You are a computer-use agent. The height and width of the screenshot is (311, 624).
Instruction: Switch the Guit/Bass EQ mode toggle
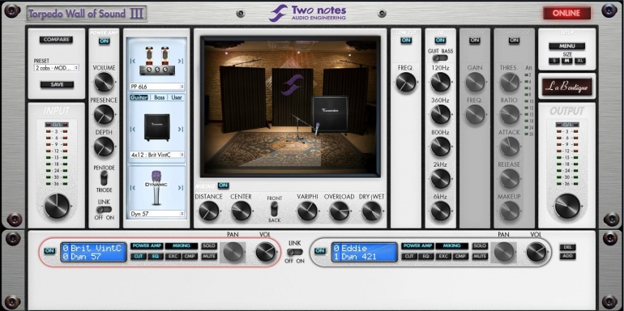coord(440,58)
